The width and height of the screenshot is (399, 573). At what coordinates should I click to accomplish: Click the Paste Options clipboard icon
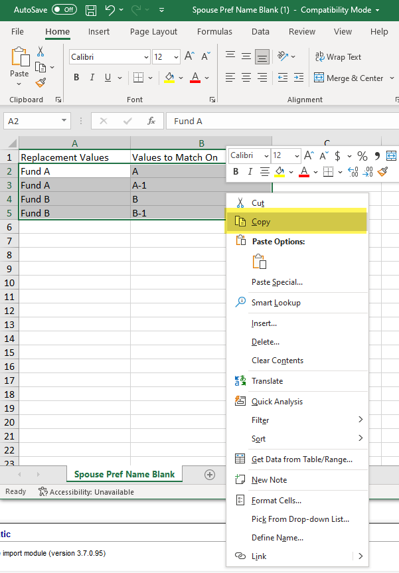259,262
